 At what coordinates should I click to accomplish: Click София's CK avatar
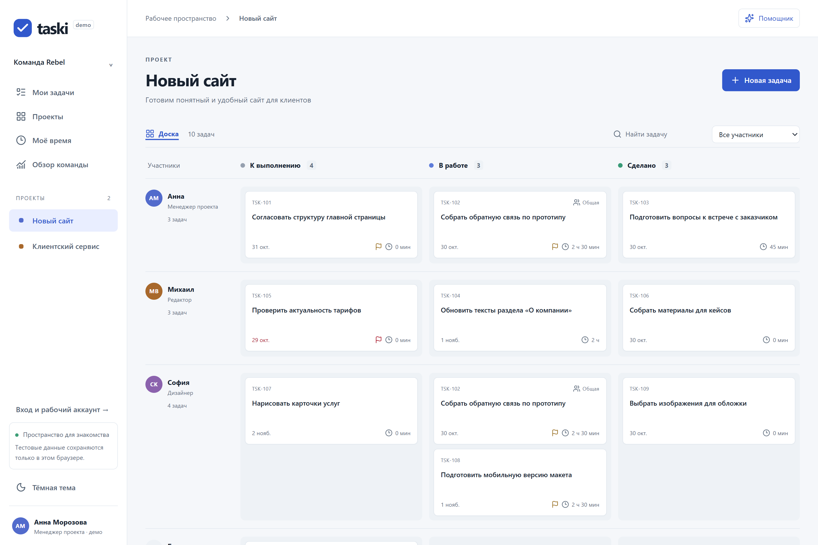click(154, 384)
